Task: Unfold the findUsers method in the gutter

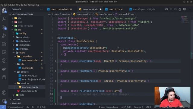Action: (55, 71)
